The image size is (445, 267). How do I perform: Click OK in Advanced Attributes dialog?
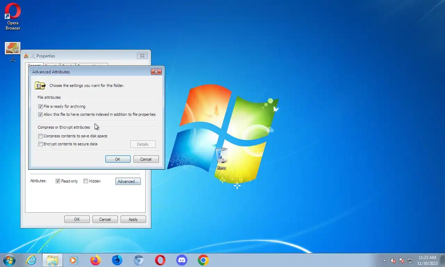point(118,159)
